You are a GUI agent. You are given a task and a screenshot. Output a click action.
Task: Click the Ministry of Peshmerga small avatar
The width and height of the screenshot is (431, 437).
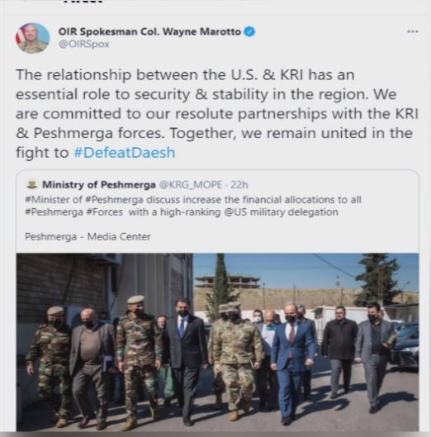click(31, 184)
